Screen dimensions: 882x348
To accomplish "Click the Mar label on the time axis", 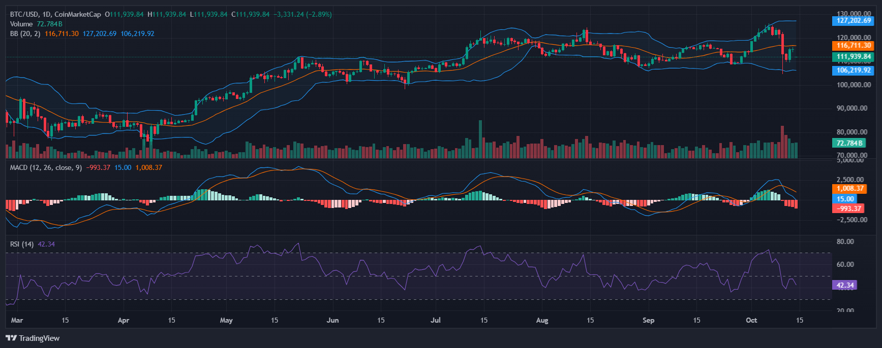I will tap(17, 320).
